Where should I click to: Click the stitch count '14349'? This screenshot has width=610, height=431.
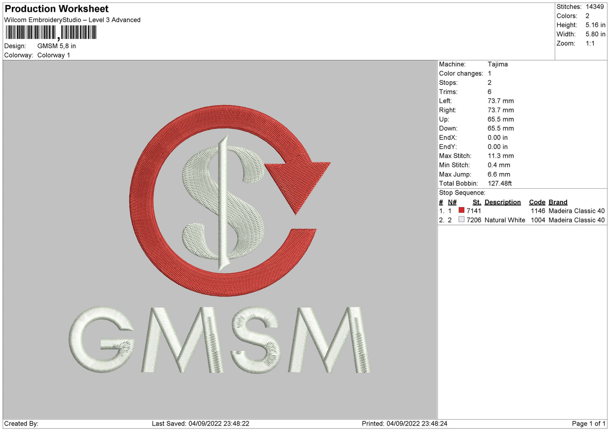(x=595, y=7)
